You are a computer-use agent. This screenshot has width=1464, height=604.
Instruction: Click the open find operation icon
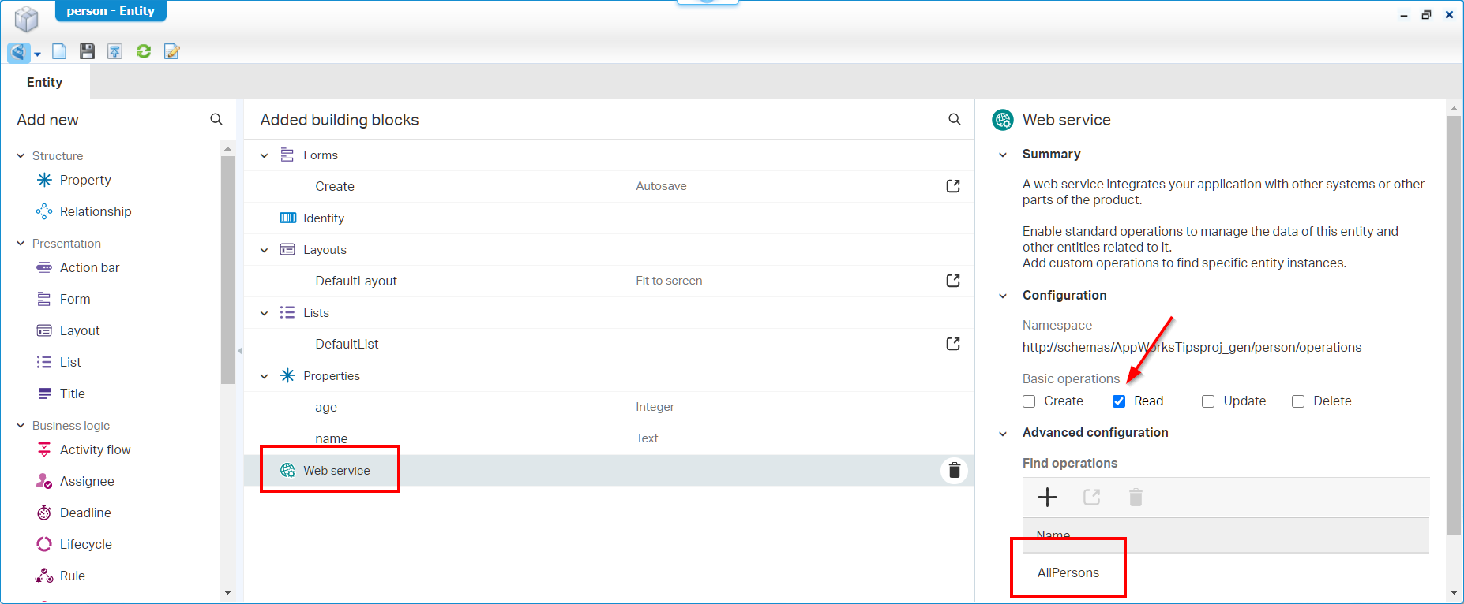pos(1092,497)
